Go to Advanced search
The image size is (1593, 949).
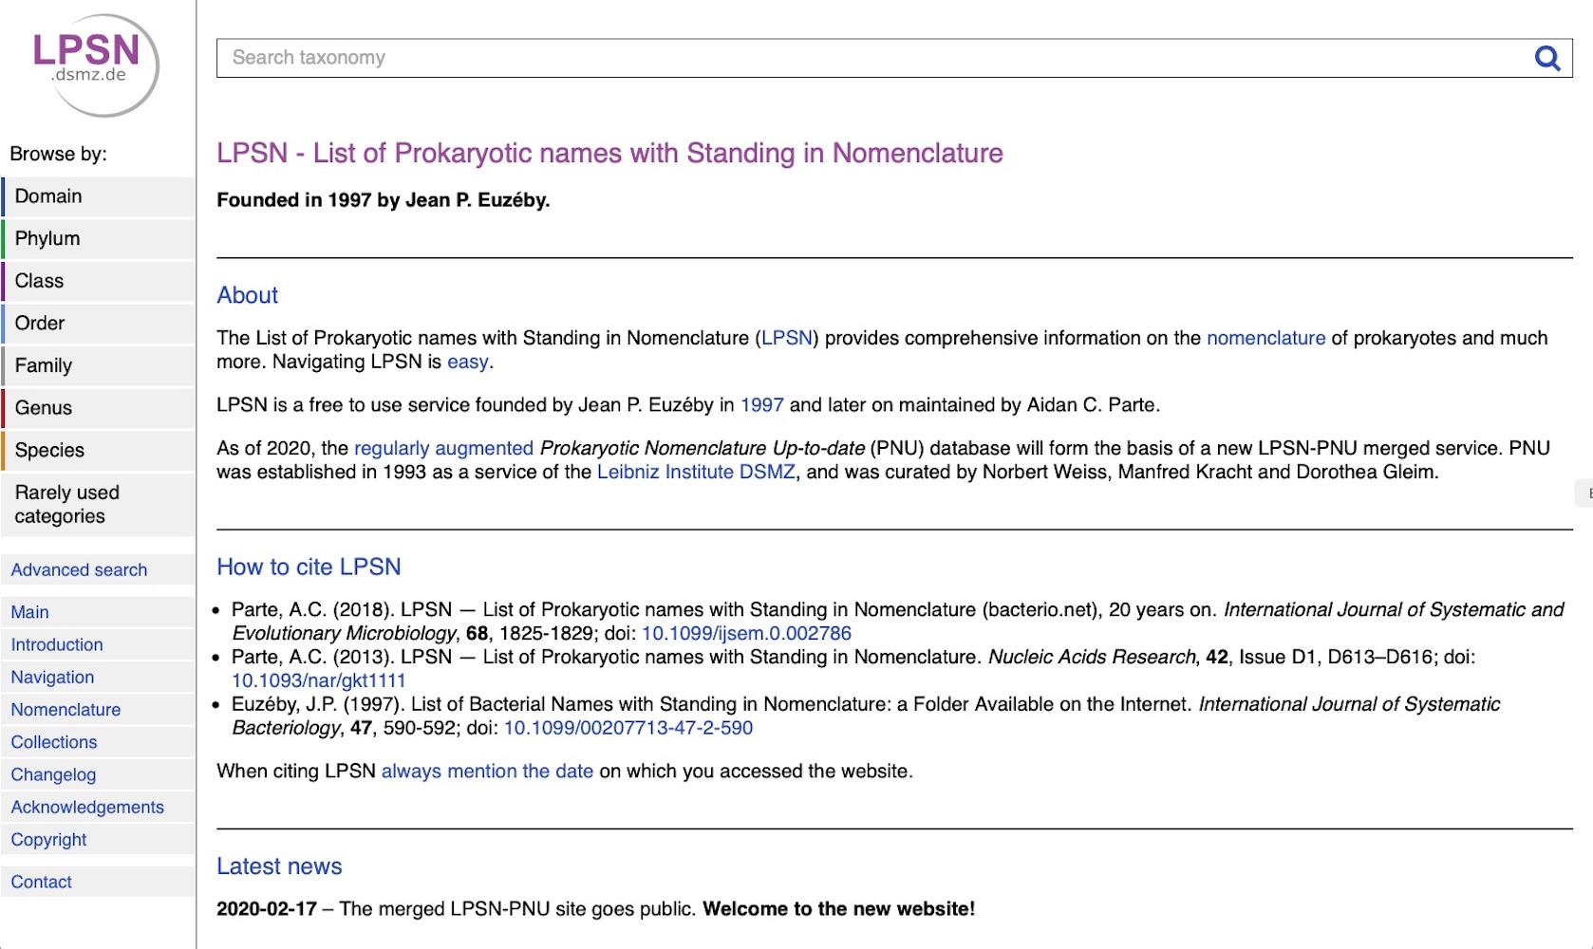[80, 570]
